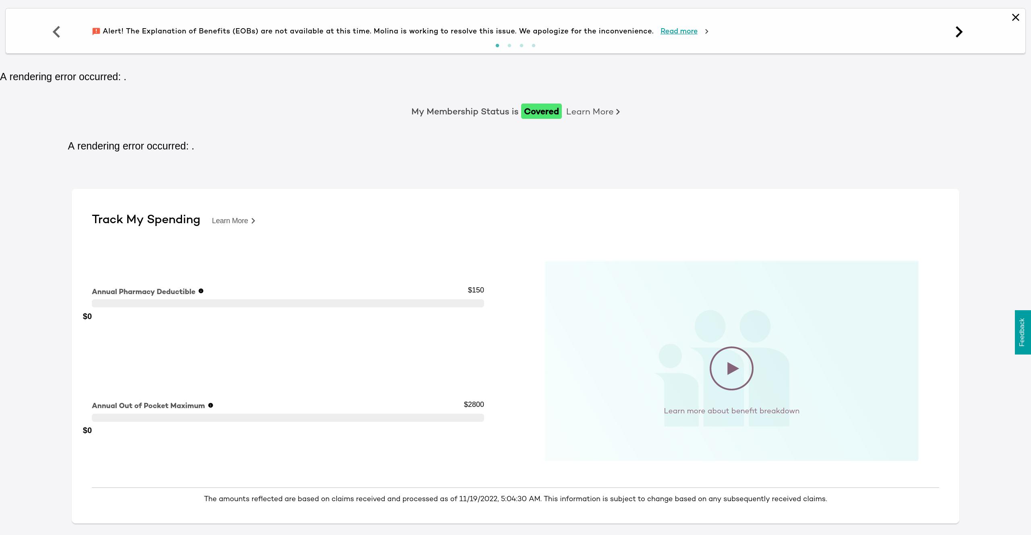The width and height of the screenshot is (1031, 535).
Task: Open the Feedback tab on the right edge
Action: click(x=1023, y=332)
